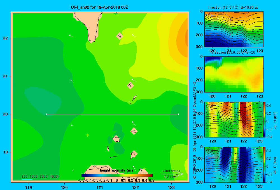Click the orange high-anomaly region on main map

click(182, 39)
